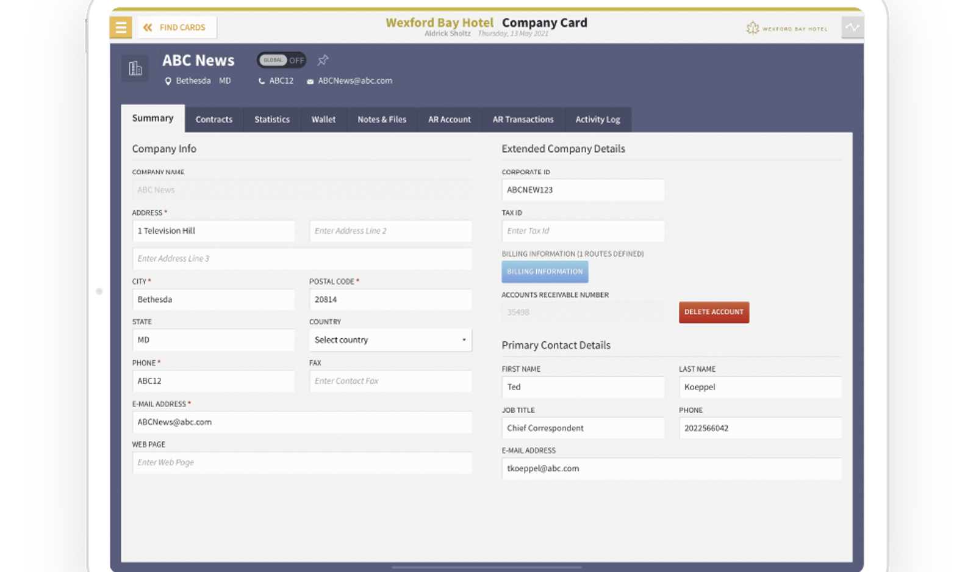Click the Aldrick Sholtz user name
Image resolution: width=976 pixels, height=572 pixels.
click(x=448, y=34)
